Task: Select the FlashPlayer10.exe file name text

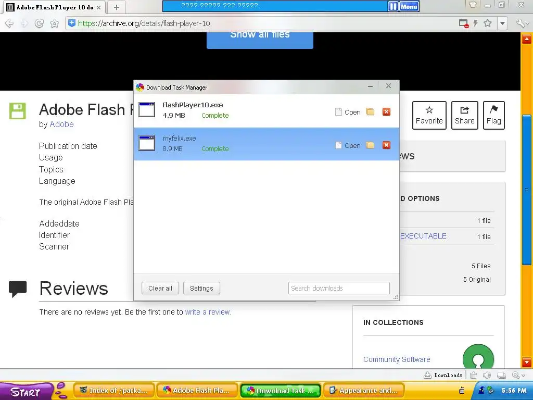Action: [x=193, y=105]
